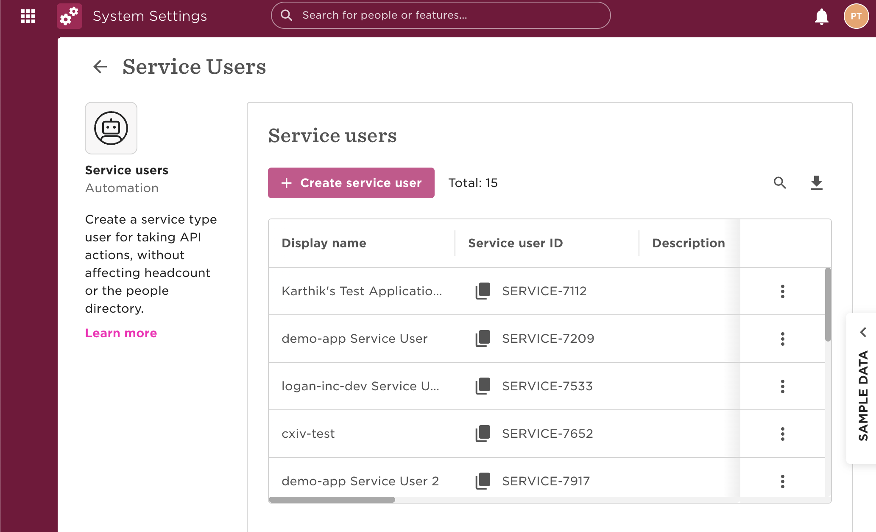Open more options for logan-inc-dev row
This screenshot has height=532, width=876.
coord(782,386)
